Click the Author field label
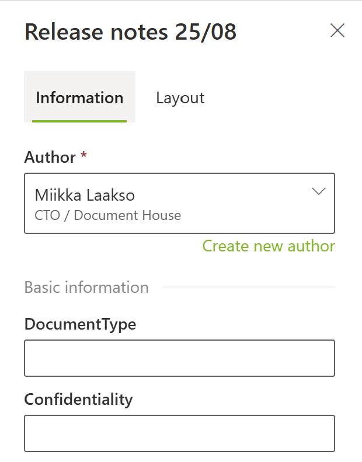This screenshot has width=362, height=462. (50, 157)
